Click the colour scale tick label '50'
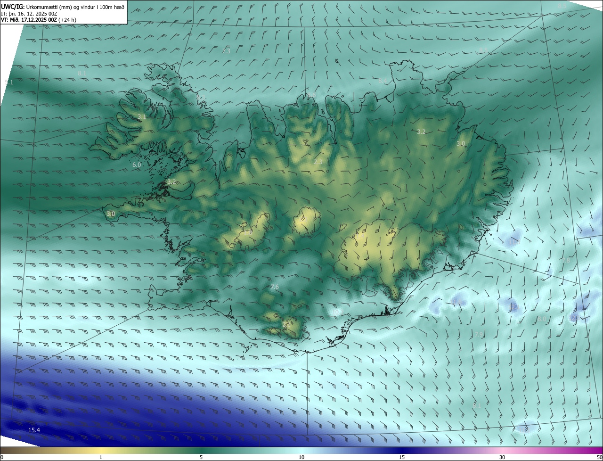This screenshot has width=603, height=461. [x=599, y=457]
